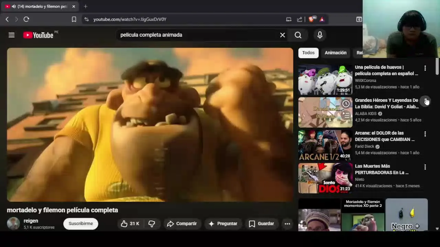
Task: Reload the page
Action: click(26, 20)
